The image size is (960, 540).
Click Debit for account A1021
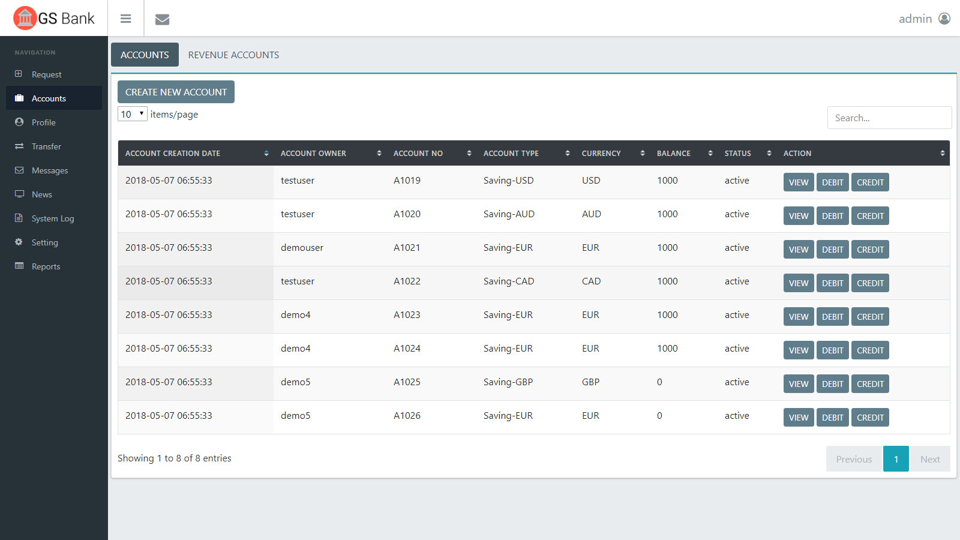pos(832,250)
